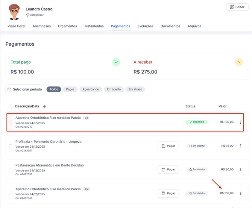Click the arrow icon in A receber card

click(x=239, y=62)
